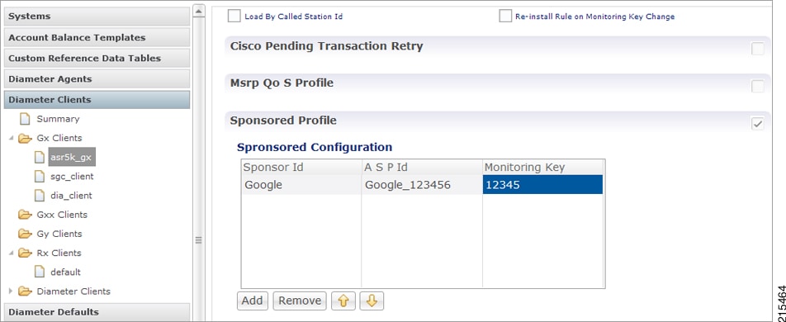The image size is (786, 322).
Task: Toggle Re-install Rule on Monitoring Key Change
Action: point(505,16)
